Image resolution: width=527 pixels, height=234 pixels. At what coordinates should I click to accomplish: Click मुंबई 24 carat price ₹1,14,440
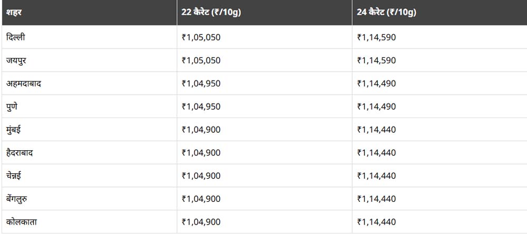click(376, 130)
